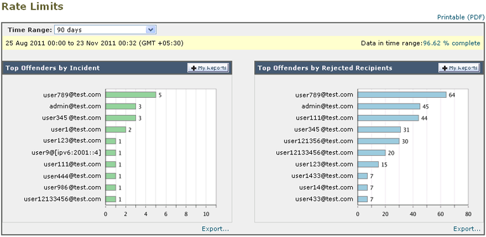Click user14@test.com label
The height and width of the screenshot is (237, 486).
[326, 187]
